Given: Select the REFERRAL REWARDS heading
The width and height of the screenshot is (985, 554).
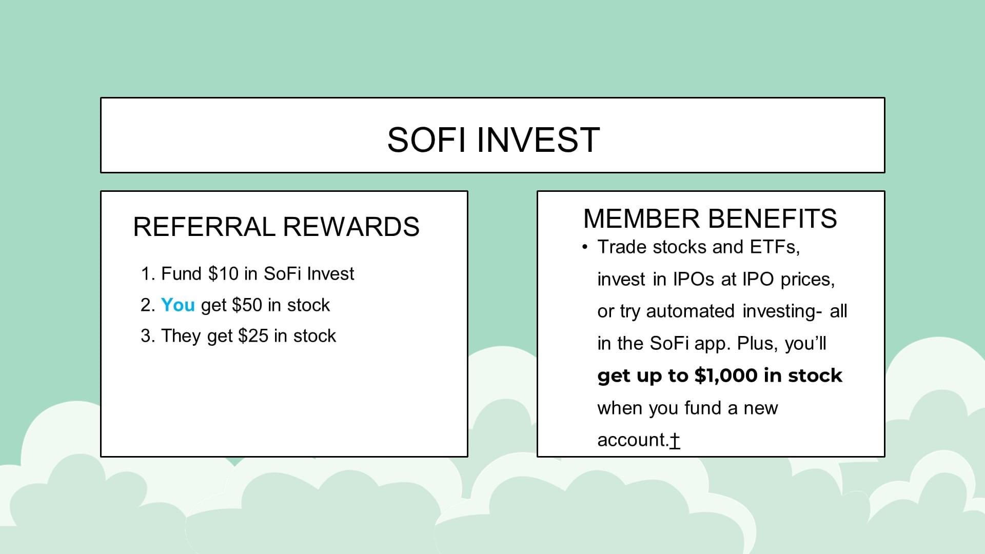Looking at the screenshot, I should [x=276, y=227].
